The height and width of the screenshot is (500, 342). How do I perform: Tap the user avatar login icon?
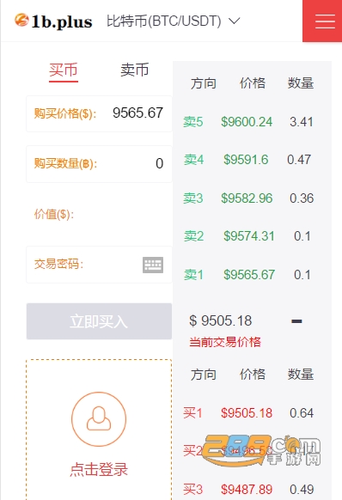[99, 418]
